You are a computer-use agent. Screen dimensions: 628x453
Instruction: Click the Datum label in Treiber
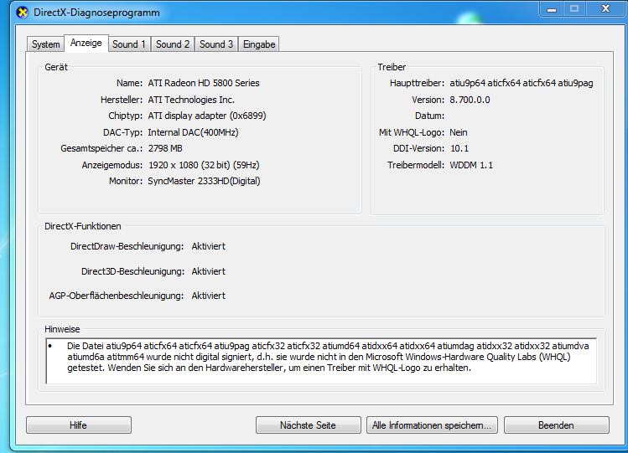click(x=429, y=116)
